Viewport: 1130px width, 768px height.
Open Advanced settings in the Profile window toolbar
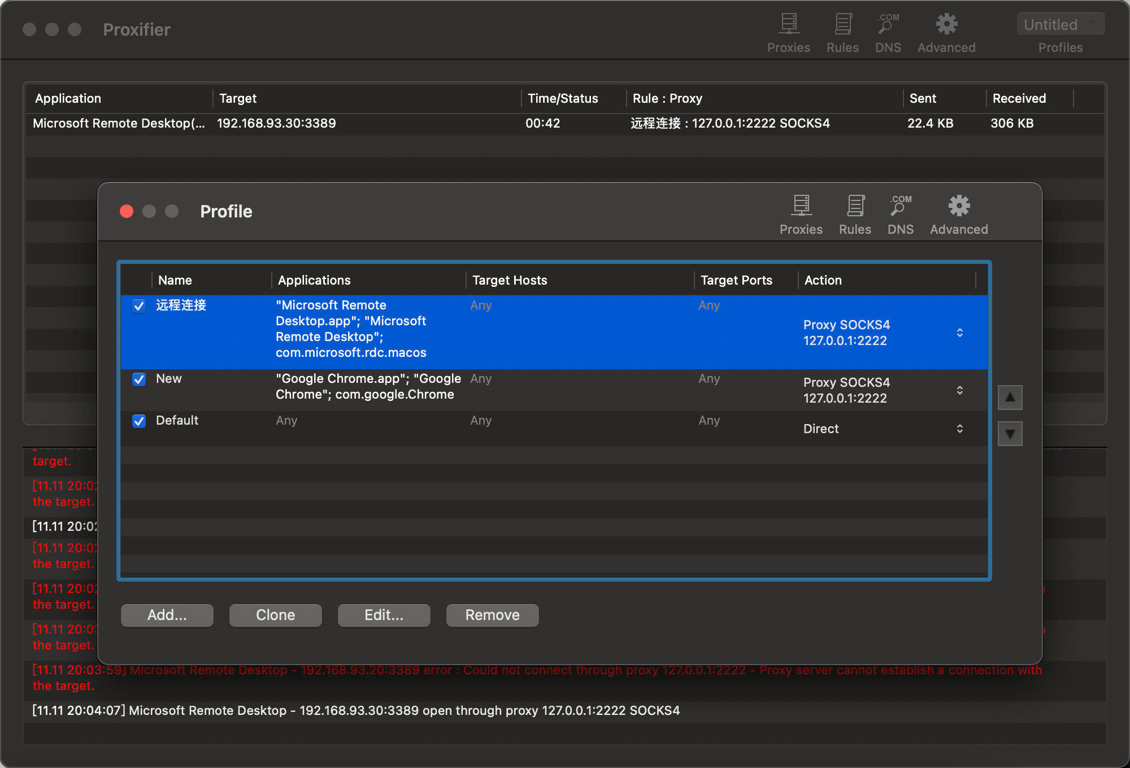click(x=959, y=215)
